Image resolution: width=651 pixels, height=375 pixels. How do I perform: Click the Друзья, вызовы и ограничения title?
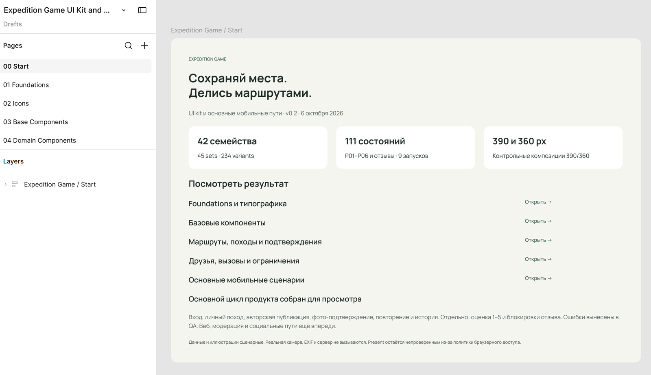tap(244, 261)
